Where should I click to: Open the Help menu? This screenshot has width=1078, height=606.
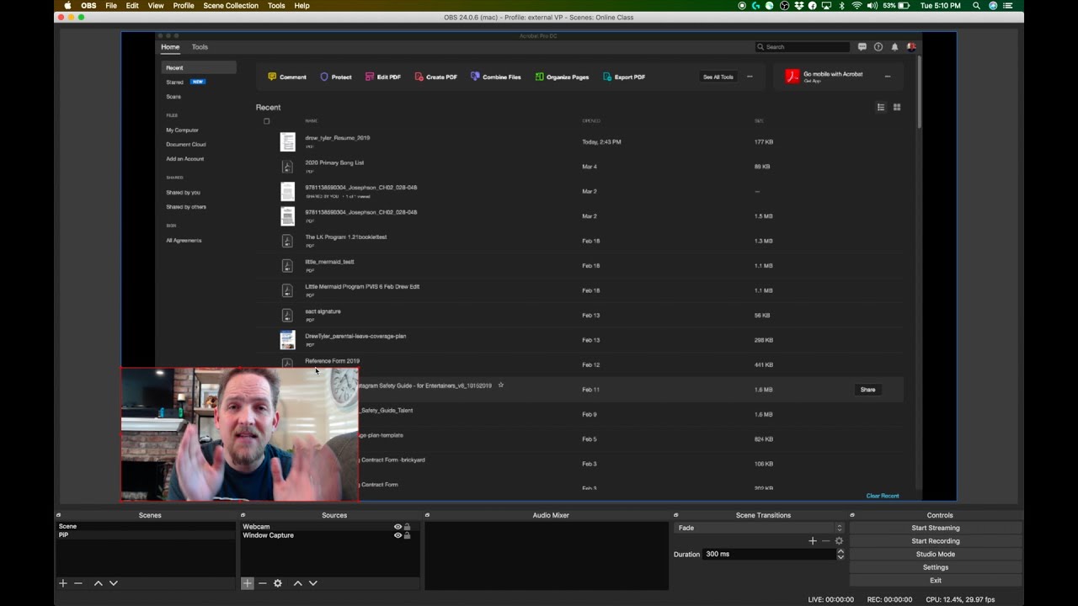tap(302, 5)
